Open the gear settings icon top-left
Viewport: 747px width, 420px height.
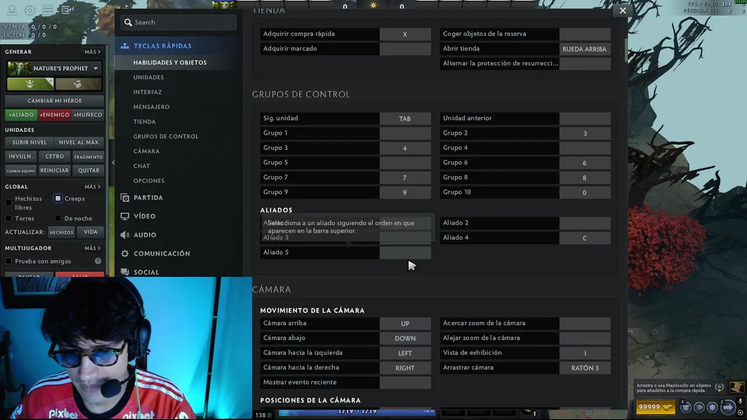pyautogui.click(x=30, y=10)
